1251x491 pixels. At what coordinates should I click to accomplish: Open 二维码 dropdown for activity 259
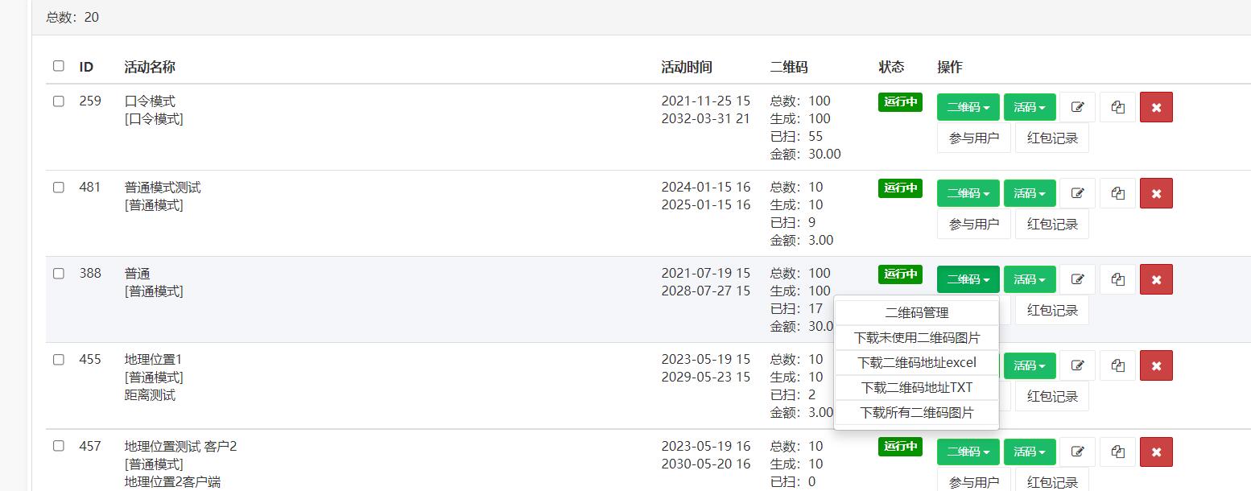tap(968, 107)
